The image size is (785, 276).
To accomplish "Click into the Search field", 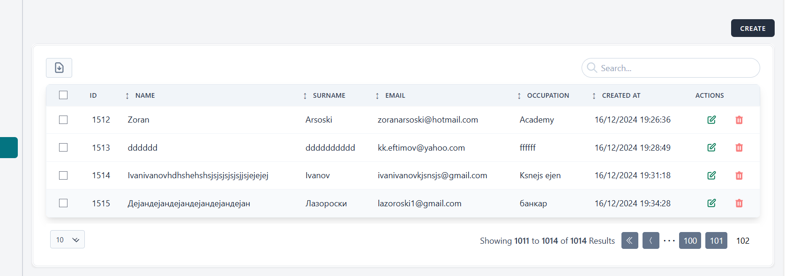I will (675, 68).
